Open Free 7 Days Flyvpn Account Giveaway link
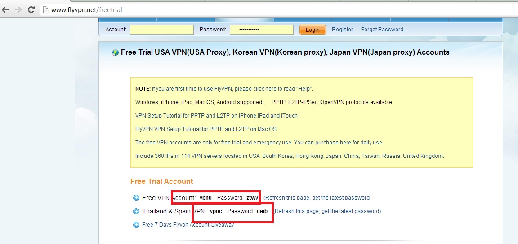The image size is (518, 244). [188, 225]
